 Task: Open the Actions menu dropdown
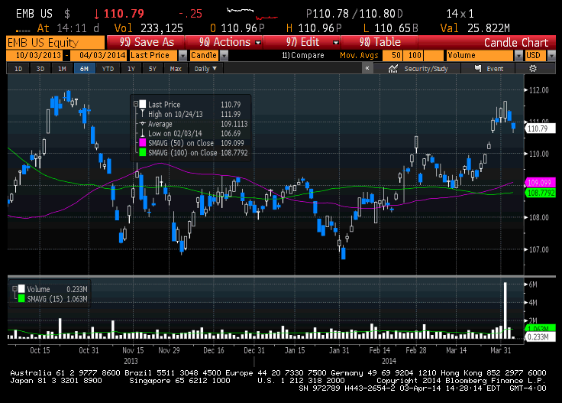(257, 42)
